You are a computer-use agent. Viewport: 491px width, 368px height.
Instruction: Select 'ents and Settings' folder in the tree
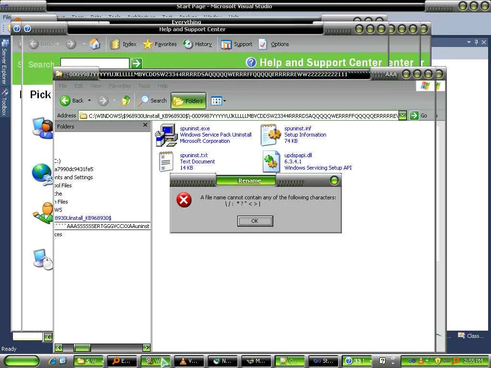point(73,177)
